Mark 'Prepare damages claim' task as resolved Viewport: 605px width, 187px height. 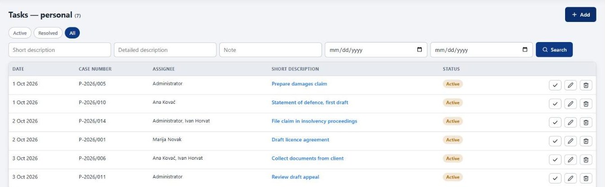[555, 85]
